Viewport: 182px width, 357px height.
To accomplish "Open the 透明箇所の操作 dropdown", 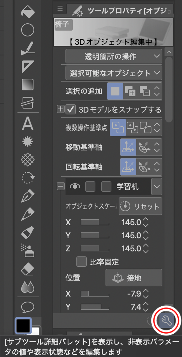I will tap(114, 56).
